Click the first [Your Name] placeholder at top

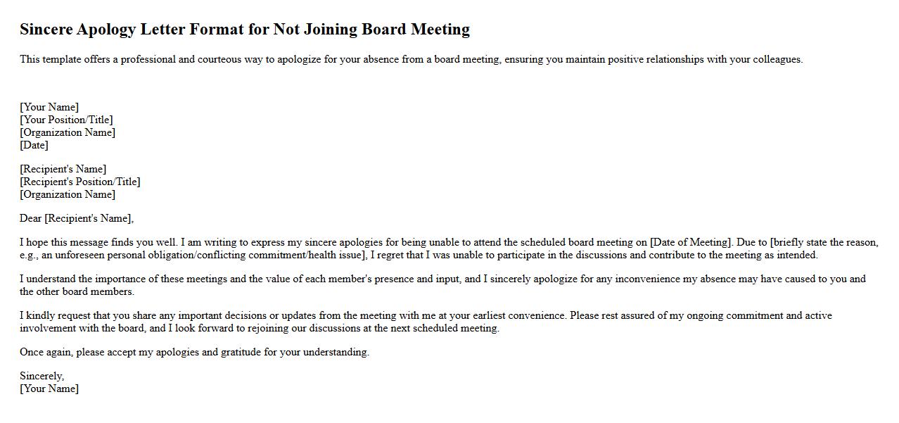pos(49,107)
